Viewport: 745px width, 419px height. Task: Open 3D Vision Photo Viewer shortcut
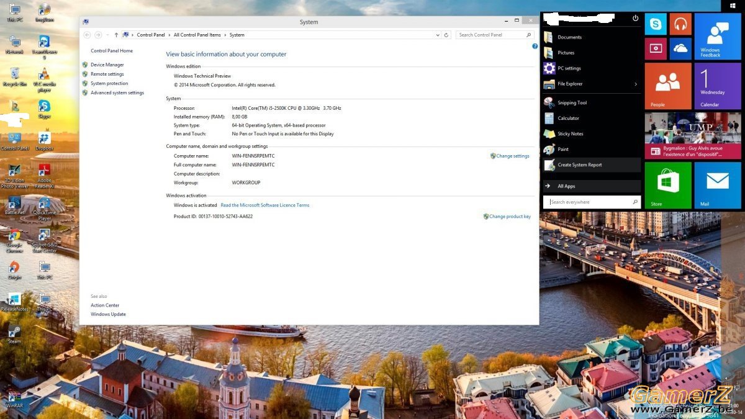click(14, 176)
